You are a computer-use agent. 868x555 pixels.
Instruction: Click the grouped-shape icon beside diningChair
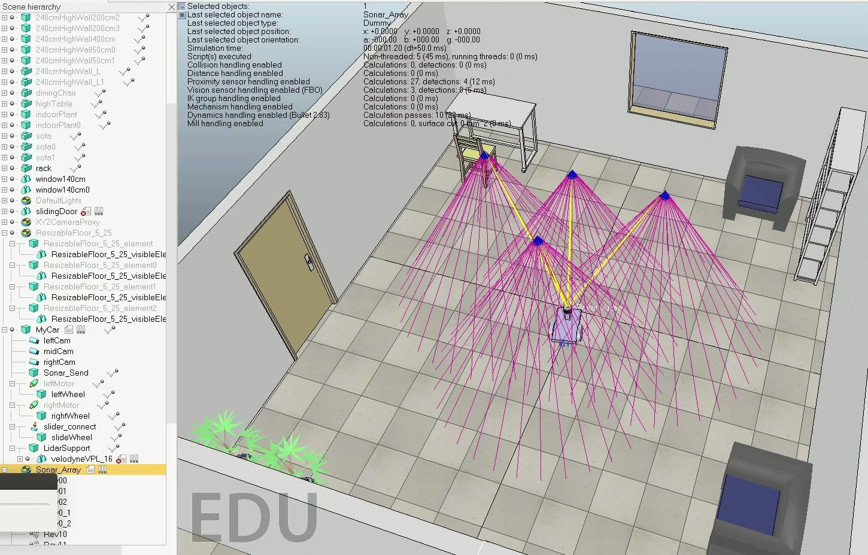tap(26, 93)
